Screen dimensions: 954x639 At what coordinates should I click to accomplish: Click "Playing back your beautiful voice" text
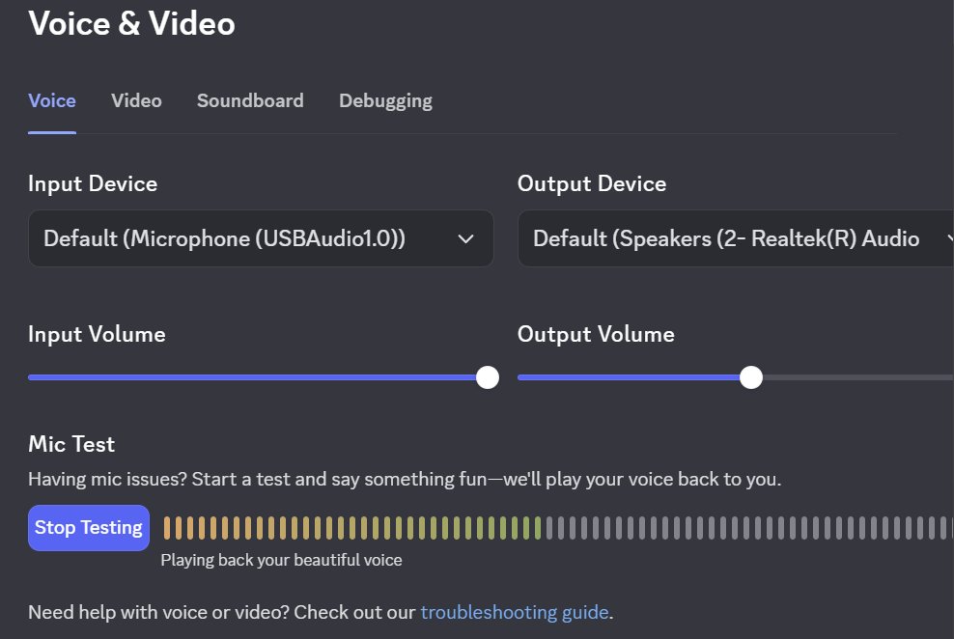pyautogui.click(x=281, y=560)
